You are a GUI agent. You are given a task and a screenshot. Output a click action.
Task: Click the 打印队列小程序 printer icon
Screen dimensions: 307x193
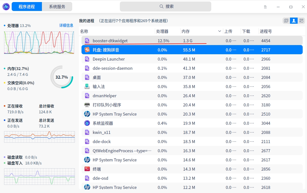point(87,105)
